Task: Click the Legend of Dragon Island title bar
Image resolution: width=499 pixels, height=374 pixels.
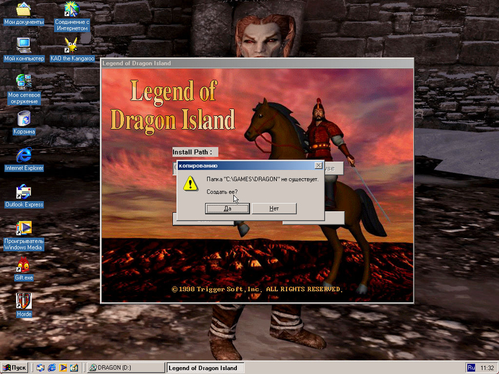Action: point(257,64)
